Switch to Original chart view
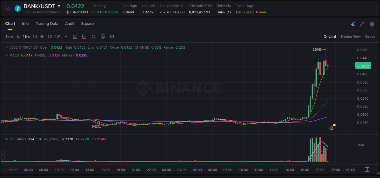 (x=330, y=36)
